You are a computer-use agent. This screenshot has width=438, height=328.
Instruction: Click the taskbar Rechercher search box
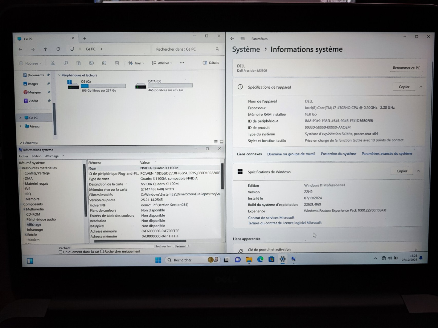[x=193, y=260]
